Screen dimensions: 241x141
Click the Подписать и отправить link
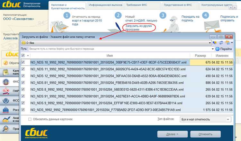[x=229, y=18]
